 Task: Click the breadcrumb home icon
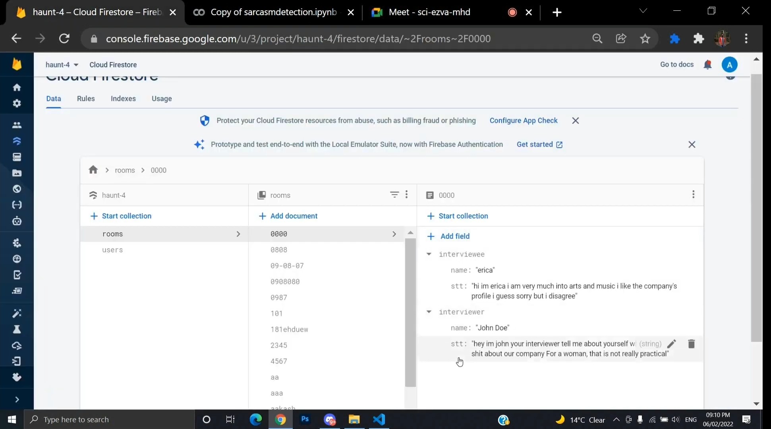(x=93, y=170)
